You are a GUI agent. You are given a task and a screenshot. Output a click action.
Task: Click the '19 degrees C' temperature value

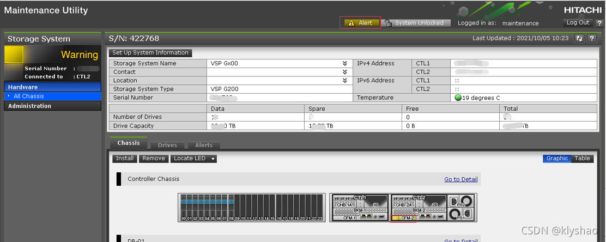481,98
